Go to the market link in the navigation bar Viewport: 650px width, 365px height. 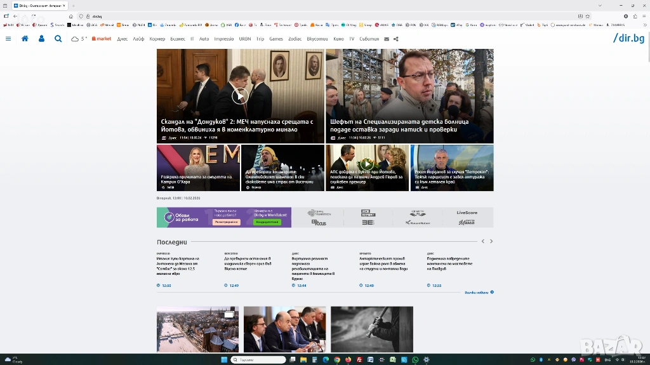102,39
